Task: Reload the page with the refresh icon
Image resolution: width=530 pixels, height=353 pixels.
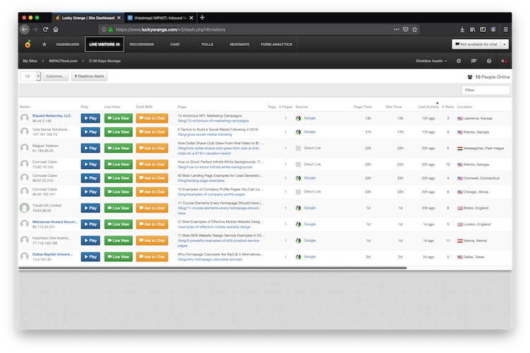Action: [45, 30]
